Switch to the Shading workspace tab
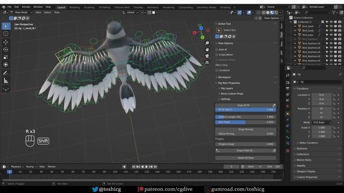This screenshot has width=344, height=193. point(138,7)
